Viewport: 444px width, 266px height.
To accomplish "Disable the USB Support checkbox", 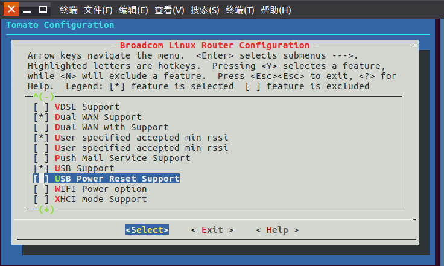I will (x=41, y=168).
